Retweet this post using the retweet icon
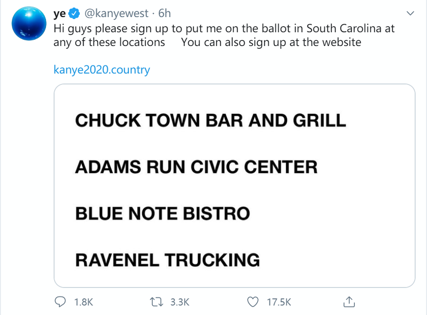 [x=156, y=302]
